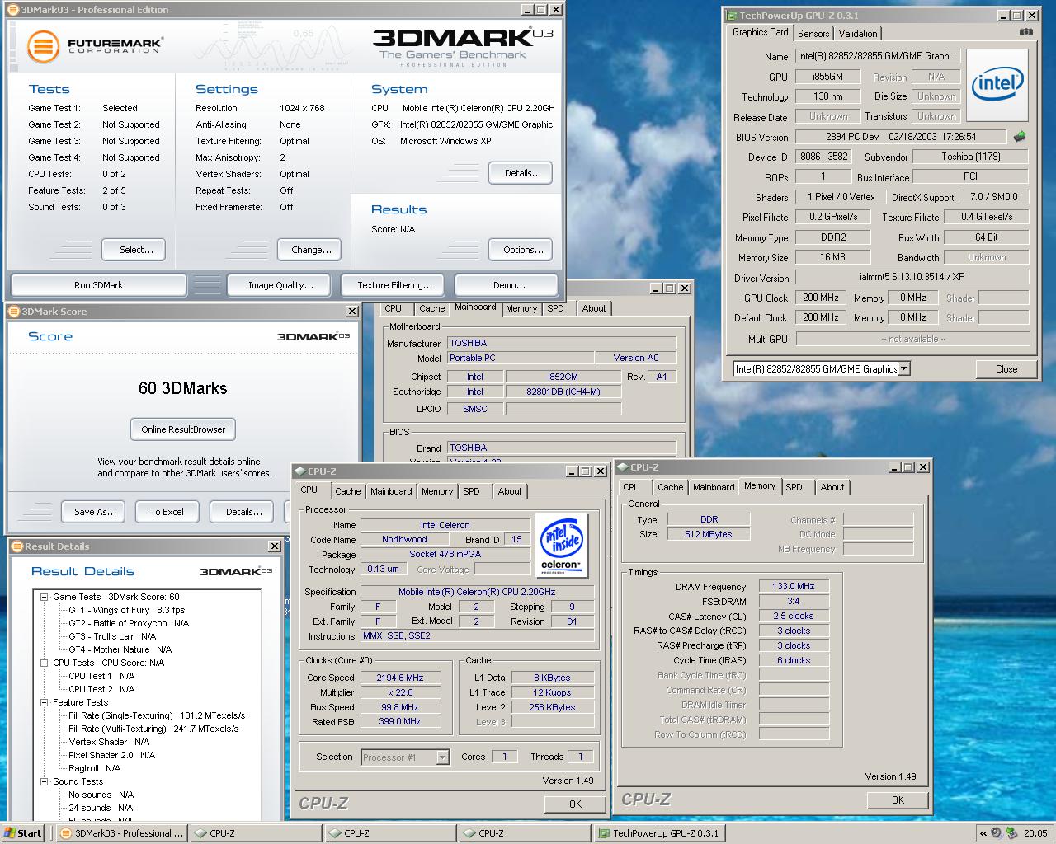Open Cache tab in CPU window
This screenshot has height=844, width=1056.
(x=348, y=491)
